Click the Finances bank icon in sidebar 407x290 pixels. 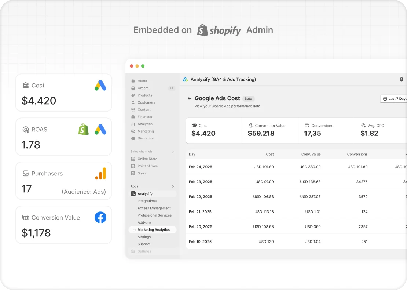133,117
